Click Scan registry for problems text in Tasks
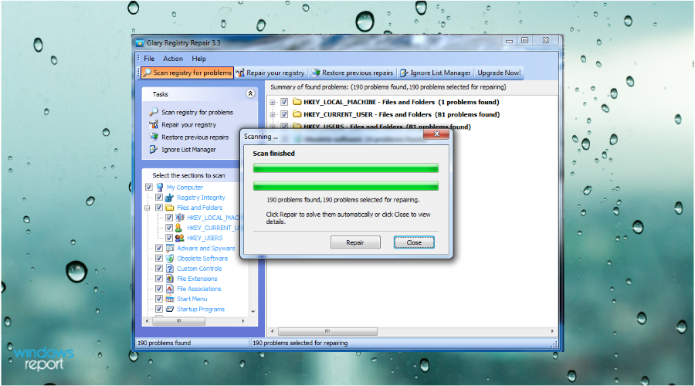 point(197,112)
